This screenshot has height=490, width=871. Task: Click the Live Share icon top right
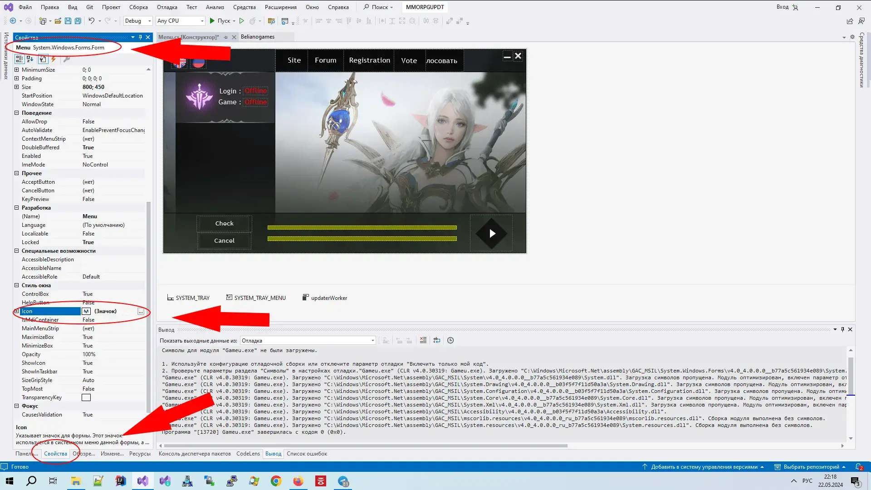click(x=850, y=21)
